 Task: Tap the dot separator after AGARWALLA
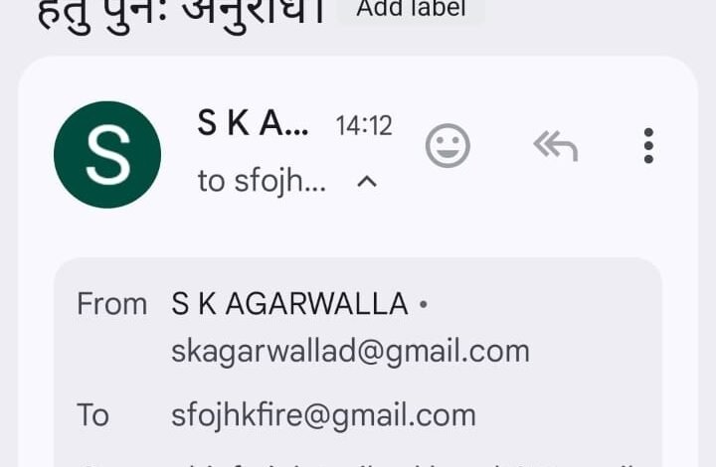[x=424, y=304]
